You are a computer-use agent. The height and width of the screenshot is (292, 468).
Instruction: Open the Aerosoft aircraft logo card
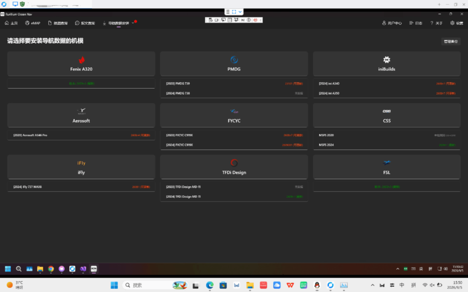point(81,115)
